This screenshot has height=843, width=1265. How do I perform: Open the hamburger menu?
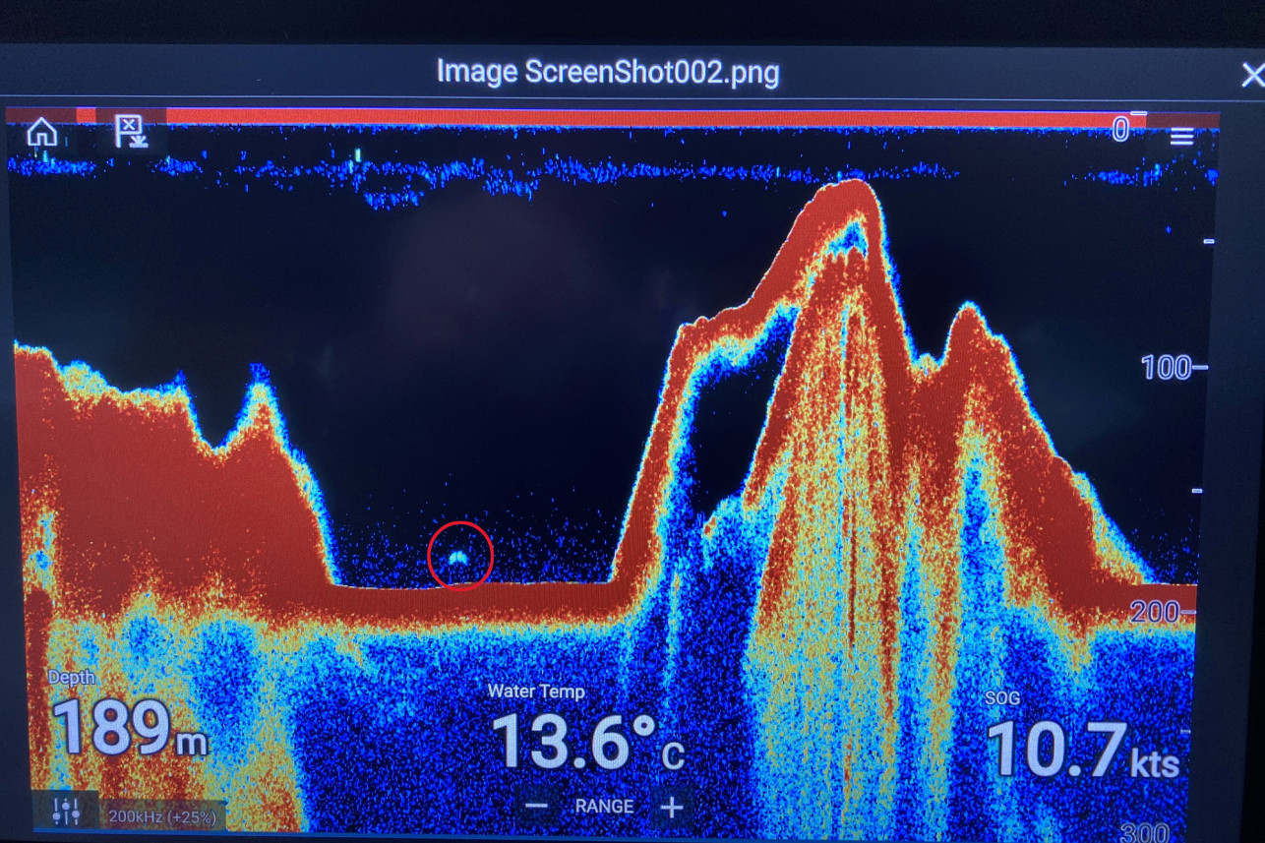point(1181,137)
